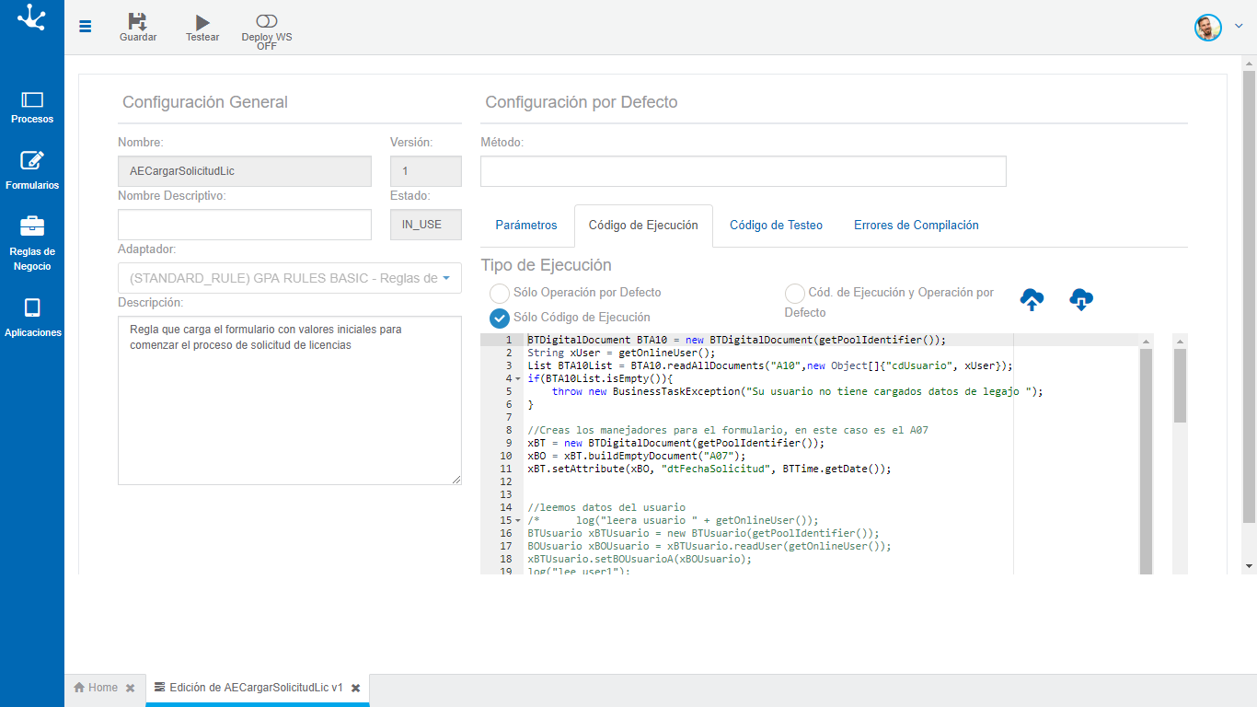The image size is (1257, 707).
Task: Open Procesos in the sidebar
Action: point(32,107)
